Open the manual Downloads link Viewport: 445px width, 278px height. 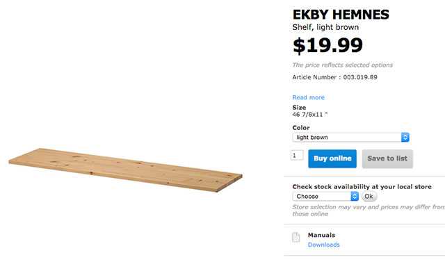click(323, 245)
